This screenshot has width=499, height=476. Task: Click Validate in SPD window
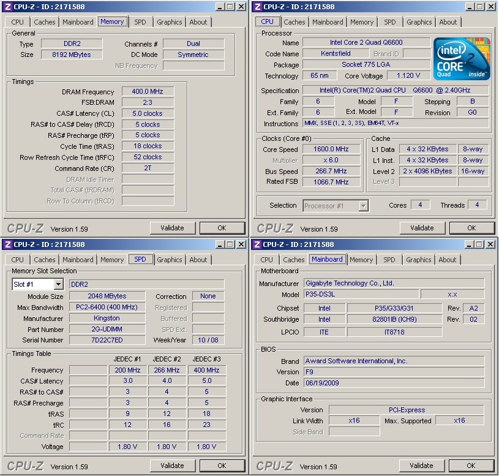(172, 466)
